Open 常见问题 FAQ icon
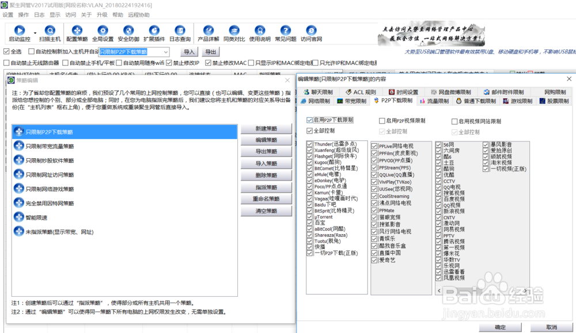 (286, 30)
